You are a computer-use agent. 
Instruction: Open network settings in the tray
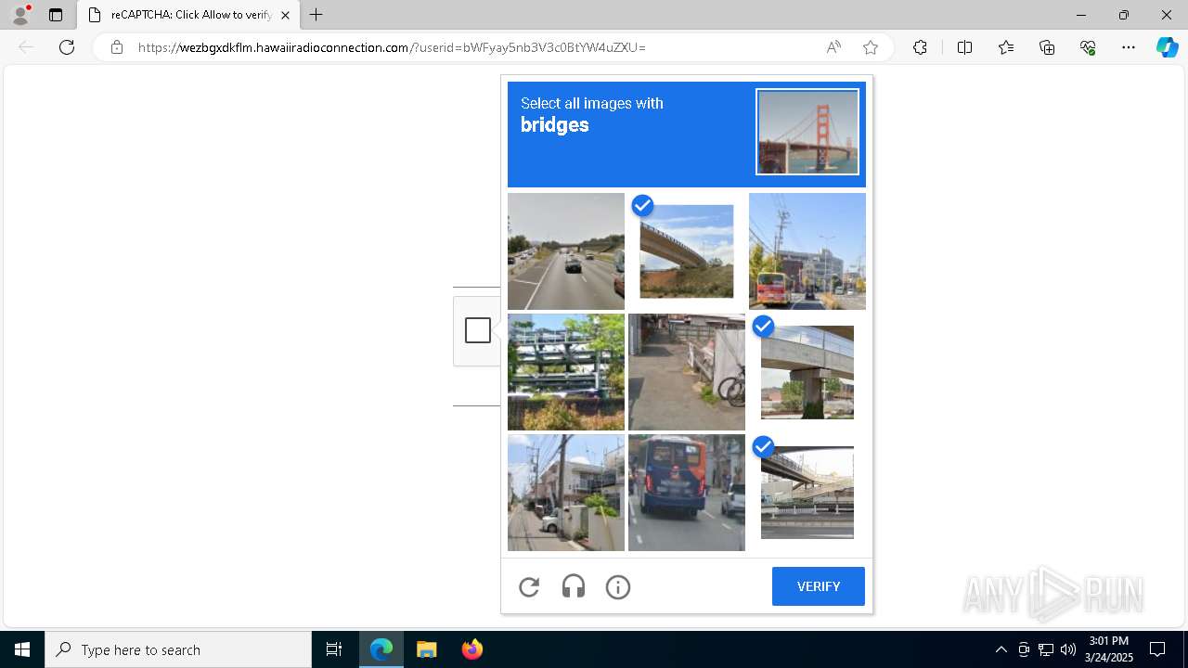pos(1046,649)
